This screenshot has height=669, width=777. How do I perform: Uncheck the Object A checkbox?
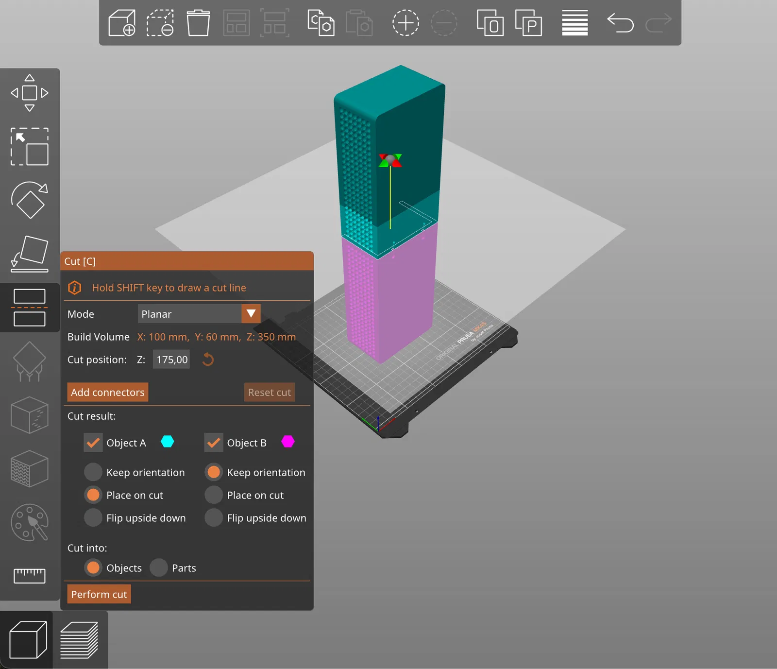pos(93,443)
